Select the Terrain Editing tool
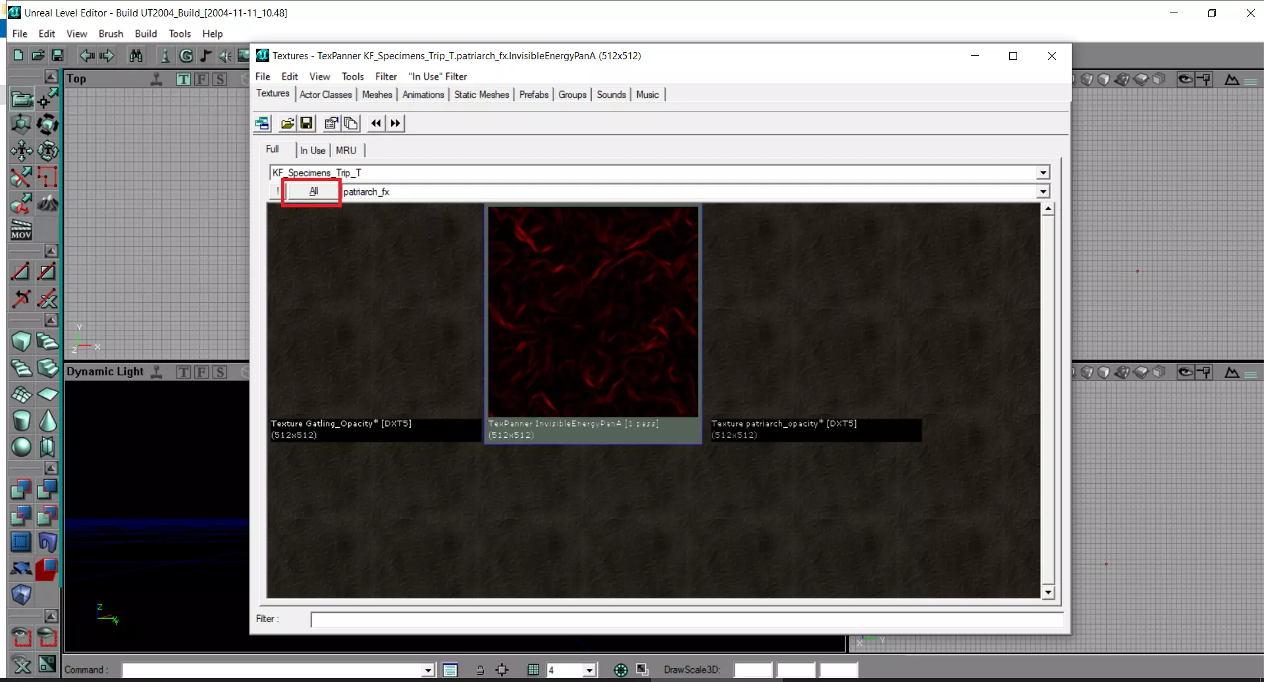The height and width of the screenshot is (682, 1264). [47, 203]
